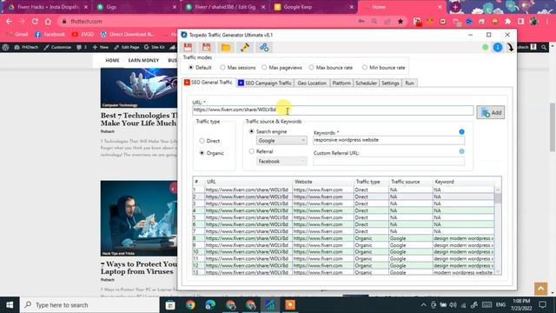Click the blue info icon in Torpedo toolbar

click(x=498, y=47)
